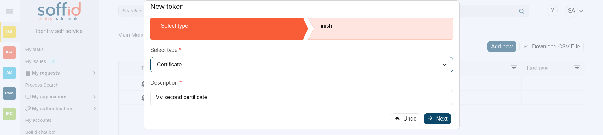Open the help question mark icon
603x135 pixels.
[x=552, y=11]
